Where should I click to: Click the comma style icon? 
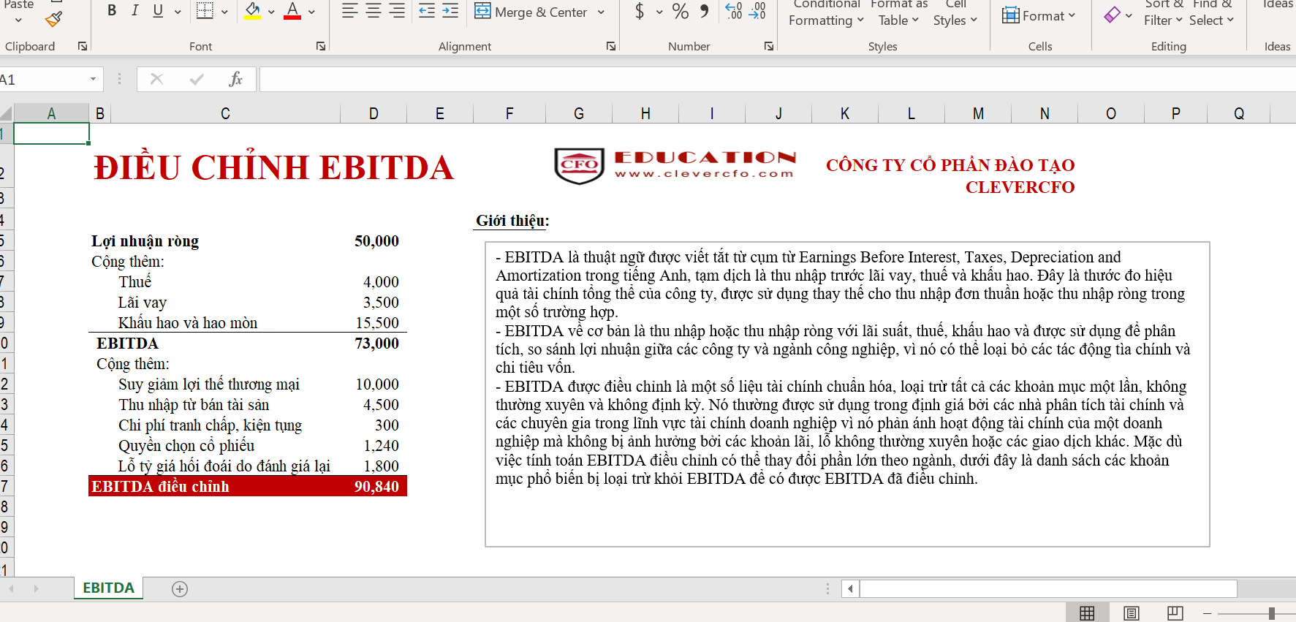(x=704, y=12)
